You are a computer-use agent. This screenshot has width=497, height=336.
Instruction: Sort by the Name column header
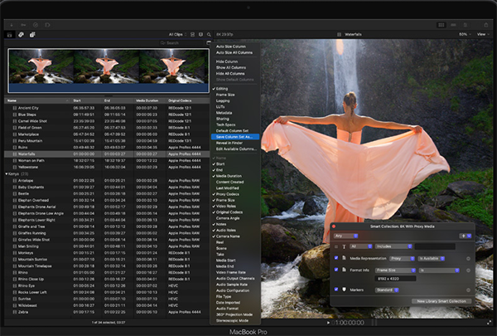38,100
